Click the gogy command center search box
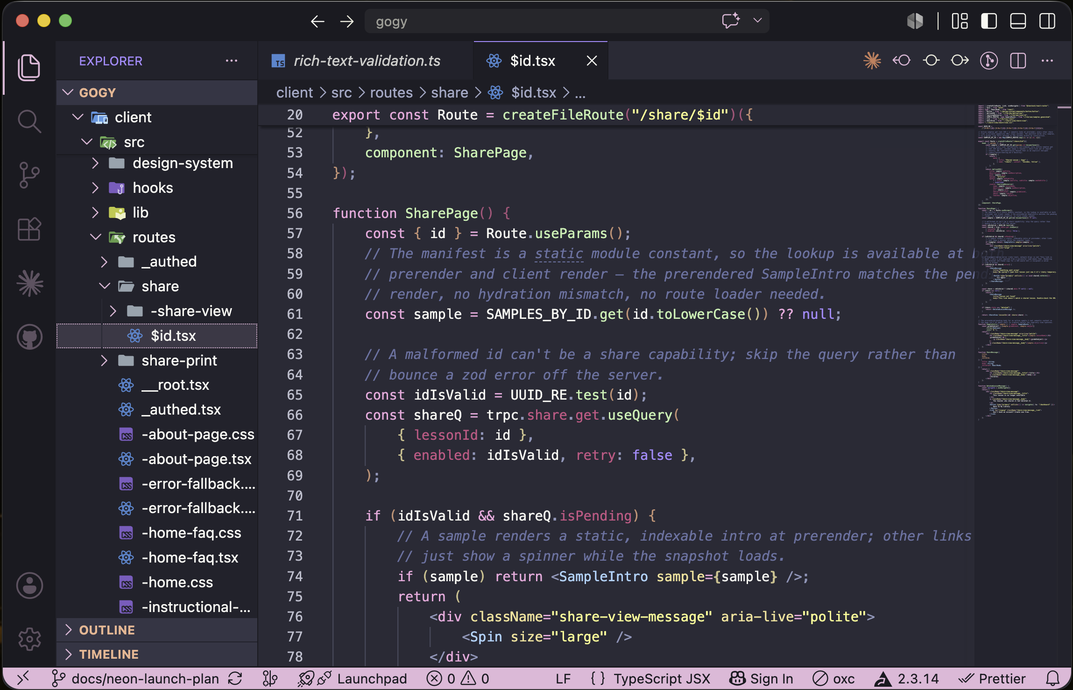 566,21
